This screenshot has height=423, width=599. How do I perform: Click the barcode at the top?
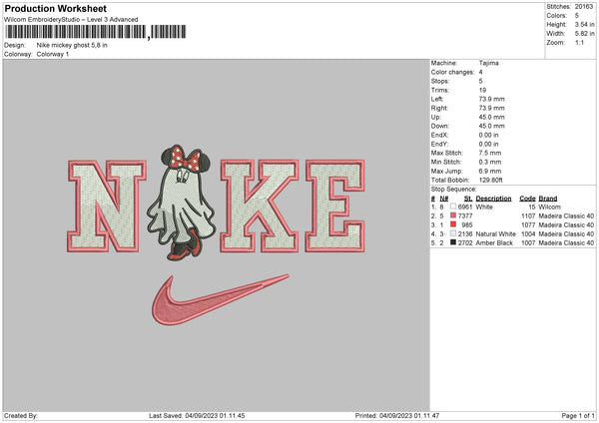[96, 32]
